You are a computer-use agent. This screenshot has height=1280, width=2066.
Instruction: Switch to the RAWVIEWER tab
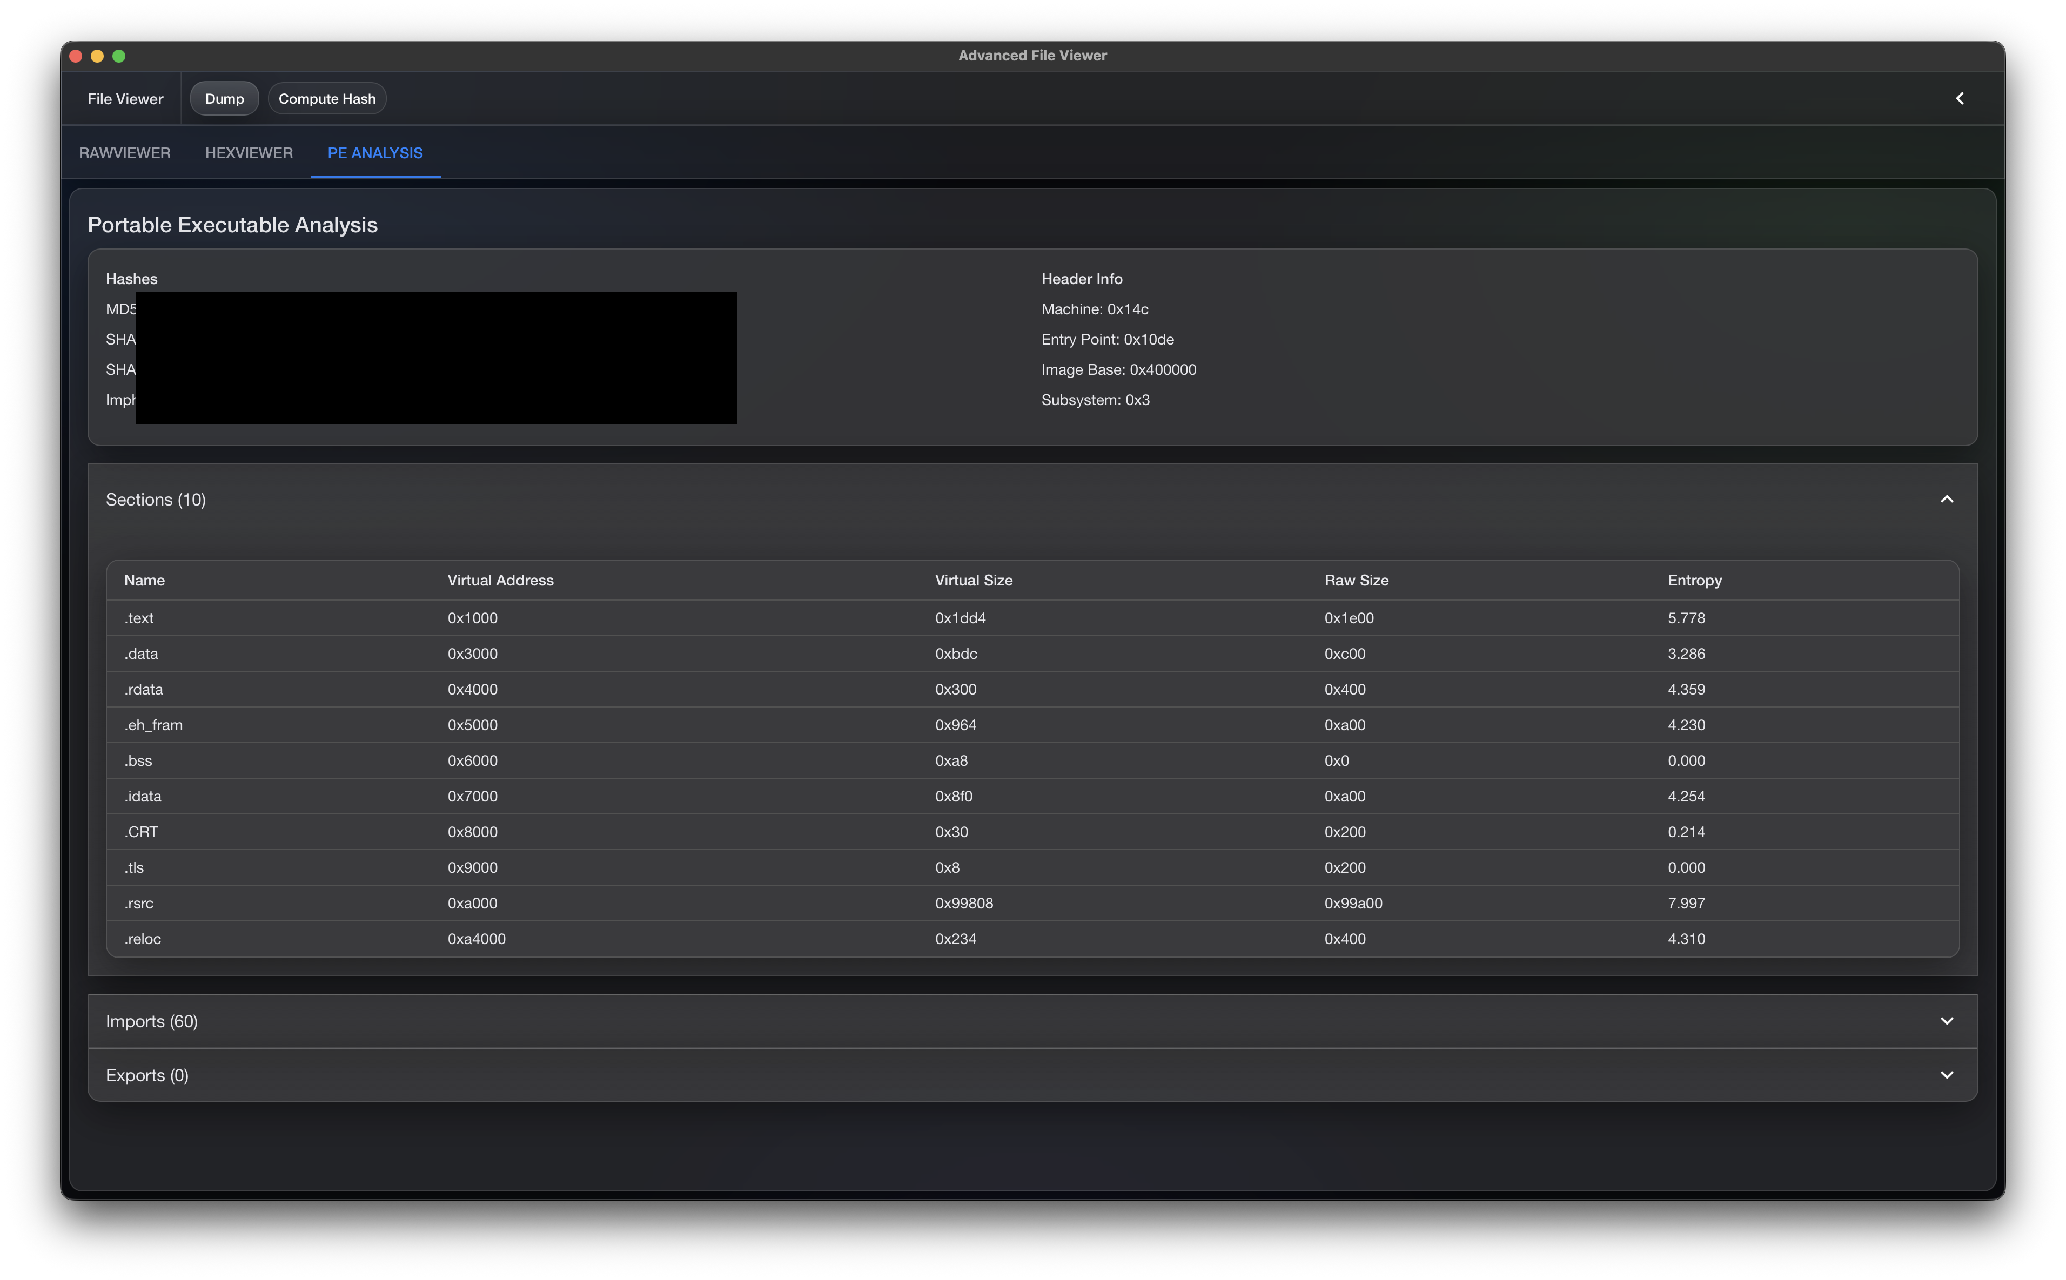(124, 153)
